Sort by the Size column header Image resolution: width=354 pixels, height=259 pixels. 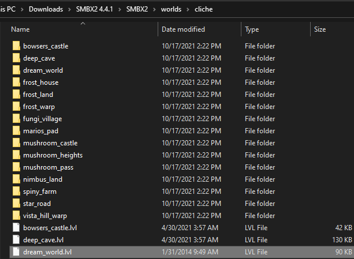320,29
